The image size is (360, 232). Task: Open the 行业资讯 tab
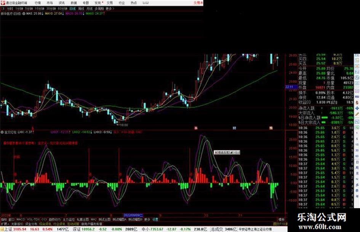click(59, 224)
